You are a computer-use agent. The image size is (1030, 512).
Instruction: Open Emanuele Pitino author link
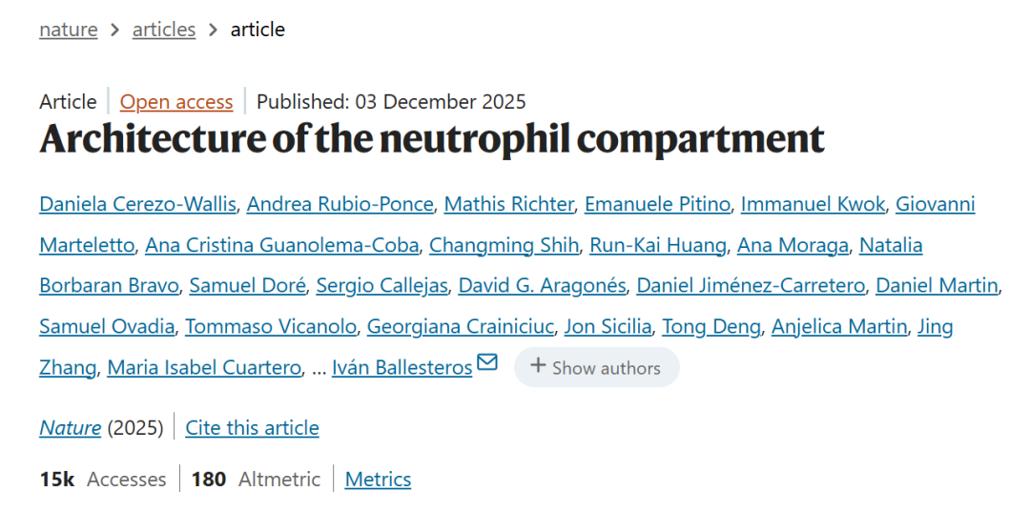coord(658,204)
